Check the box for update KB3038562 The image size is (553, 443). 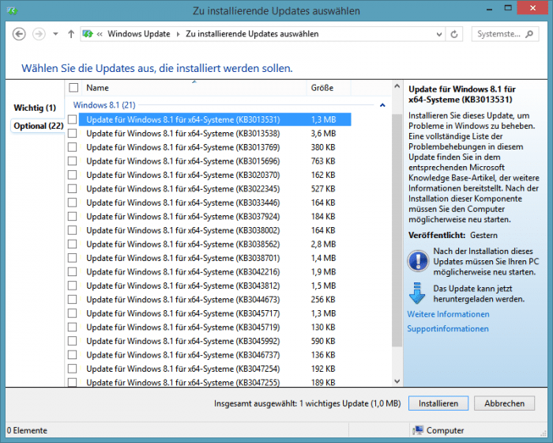coord(73,244)
